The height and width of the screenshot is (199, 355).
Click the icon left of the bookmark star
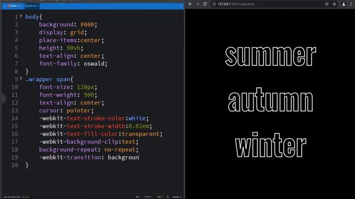327,4
